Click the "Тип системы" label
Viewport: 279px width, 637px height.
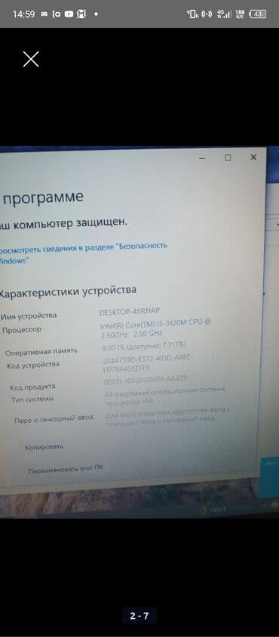[32, 399]
